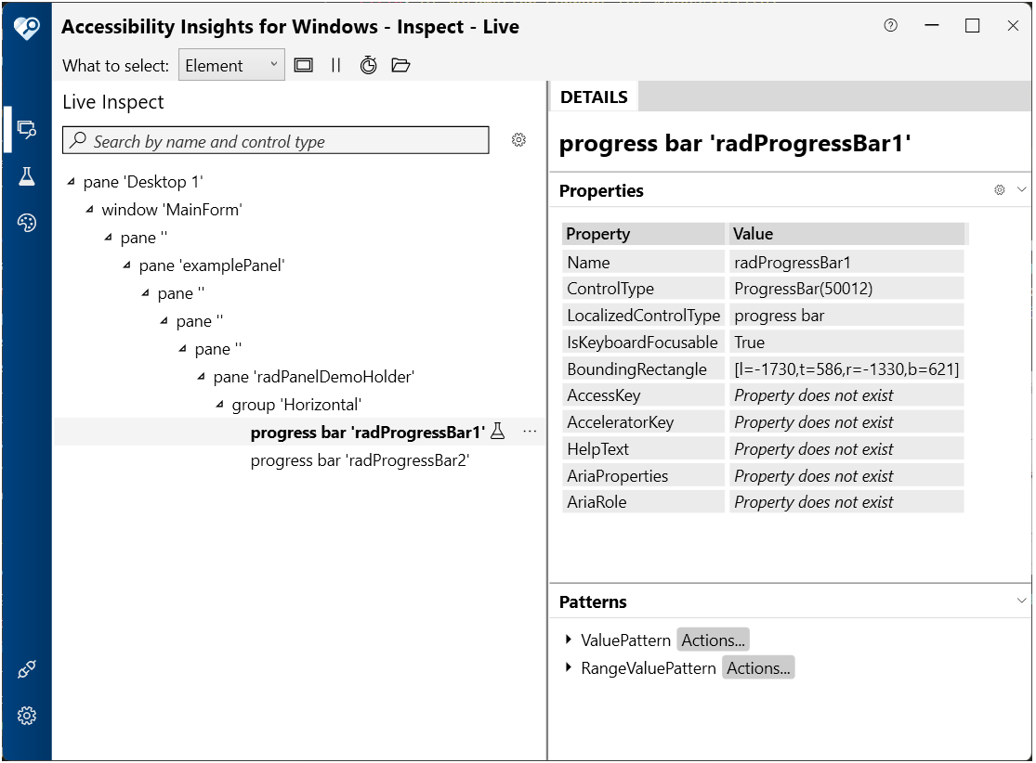Open tree view settings gear icon
1036x763 pixels.
(x=518, y=140)
